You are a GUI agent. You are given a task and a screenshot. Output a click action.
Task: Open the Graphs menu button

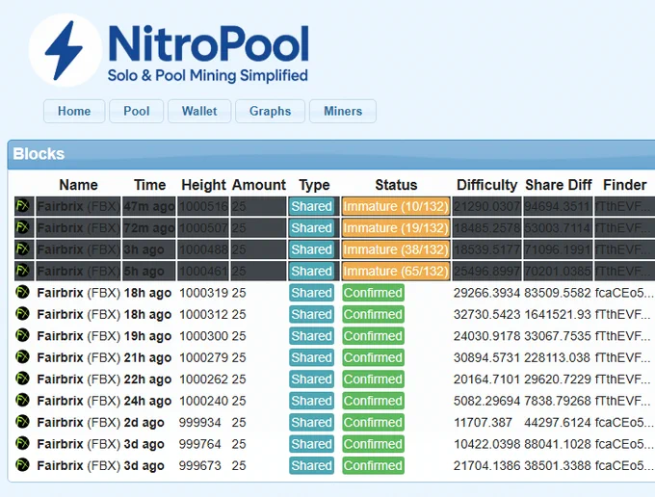(x=270, y=111)
